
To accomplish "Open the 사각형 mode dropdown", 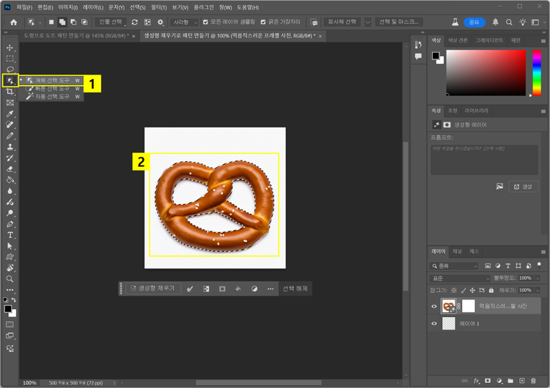I will pyautogui.click(x=183, y=23).
